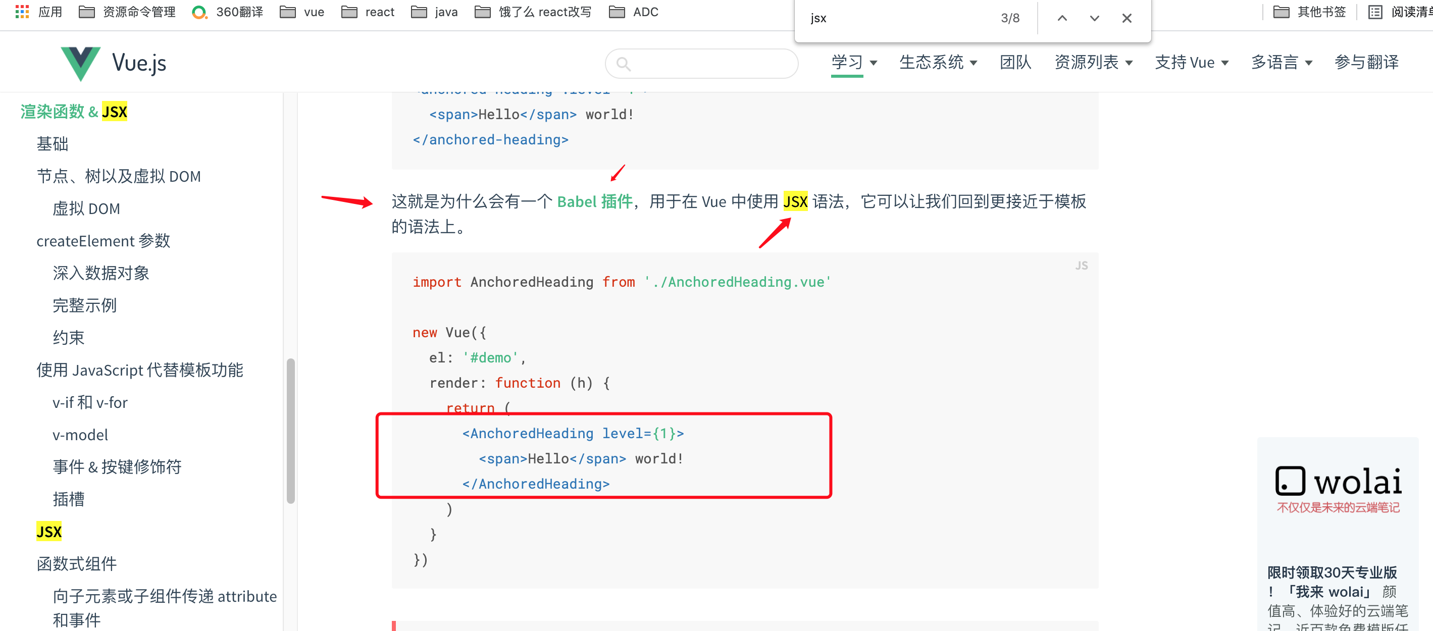Select the 虚拟 DOM sidebar sub-item
Viewport: 1433px width, 631px height.
tap(86, 208)
